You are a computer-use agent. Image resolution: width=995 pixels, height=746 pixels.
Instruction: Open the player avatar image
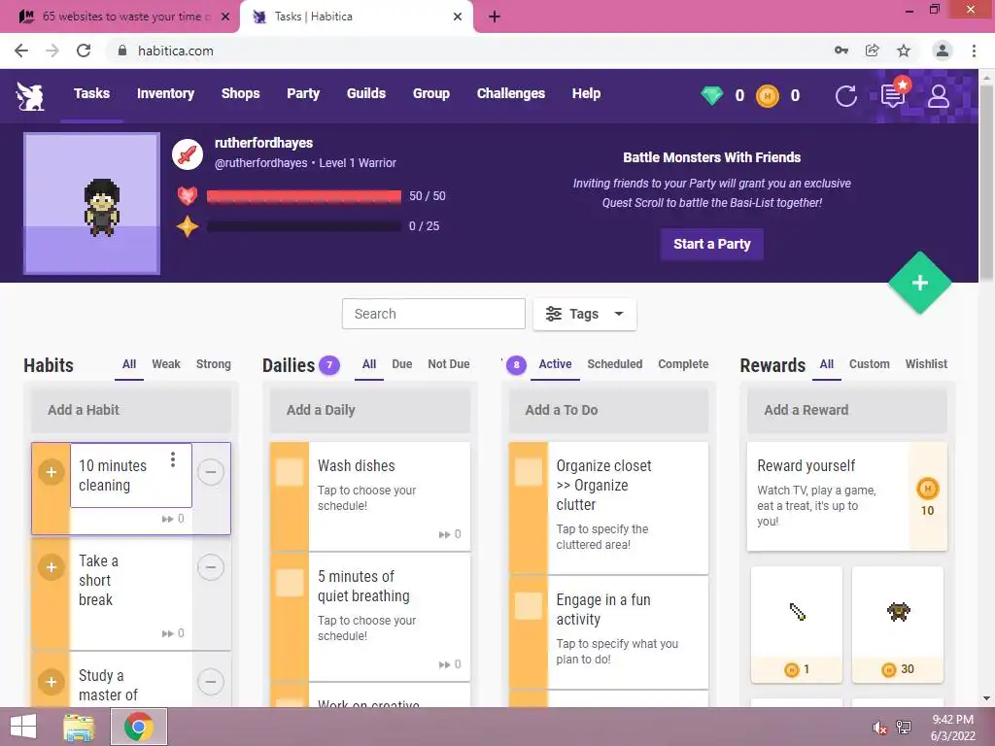[x=92, y=204]
